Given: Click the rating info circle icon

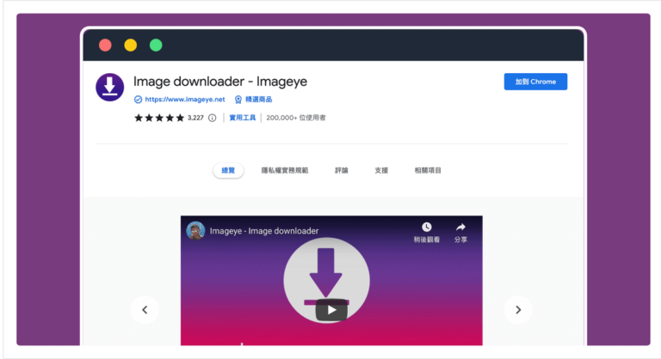Looking at the screenshot, I should click(212, 118).
